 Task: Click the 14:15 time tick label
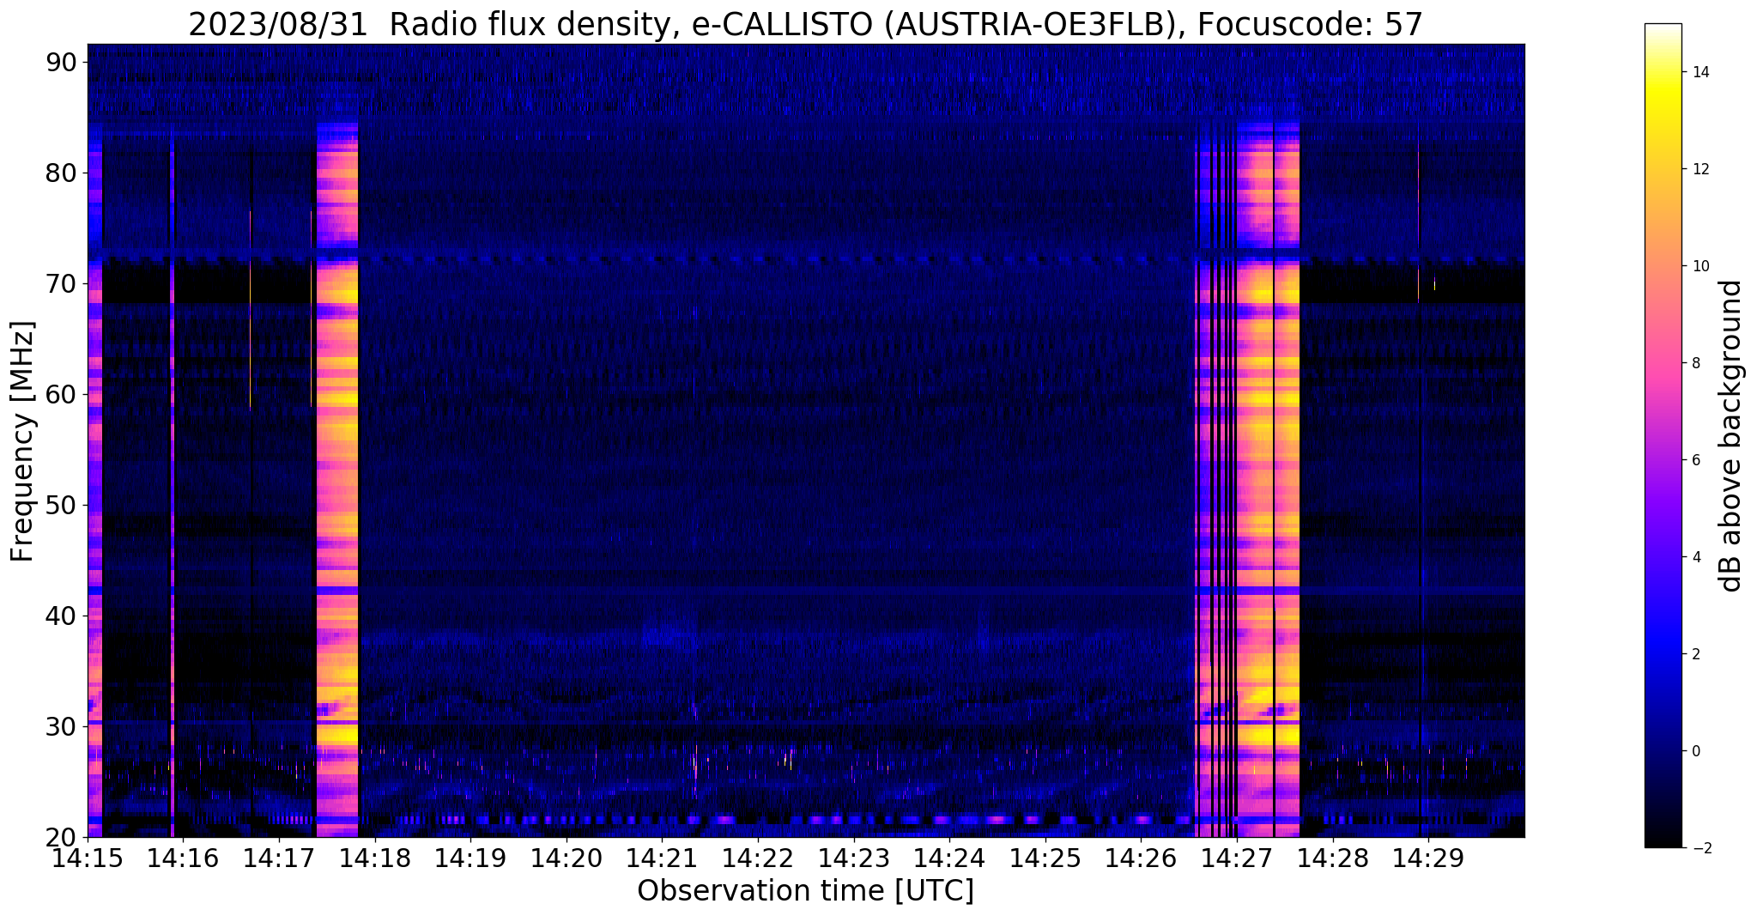coord(88,858)
